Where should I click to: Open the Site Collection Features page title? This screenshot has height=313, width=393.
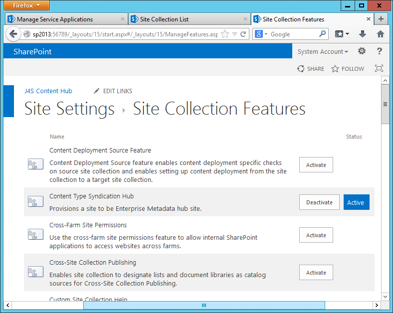point(219,109)
